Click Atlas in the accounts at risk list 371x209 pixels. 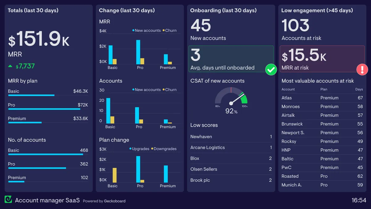click(x=286, y=98)
